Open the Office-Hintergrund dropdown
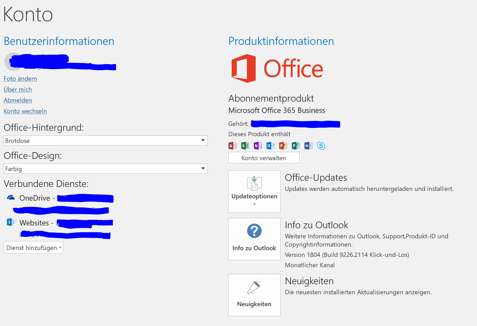The image size is (477, 326). click(x=106, y=141)
